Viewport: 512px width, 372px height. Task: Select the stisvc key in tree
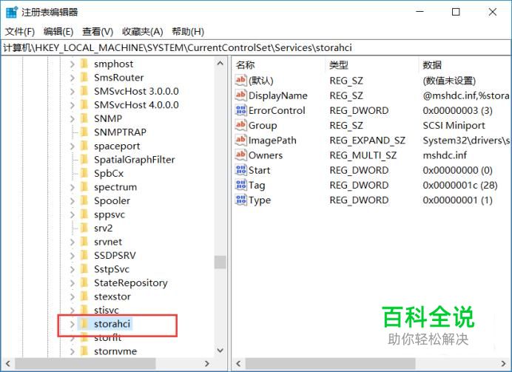click(107, 310)
